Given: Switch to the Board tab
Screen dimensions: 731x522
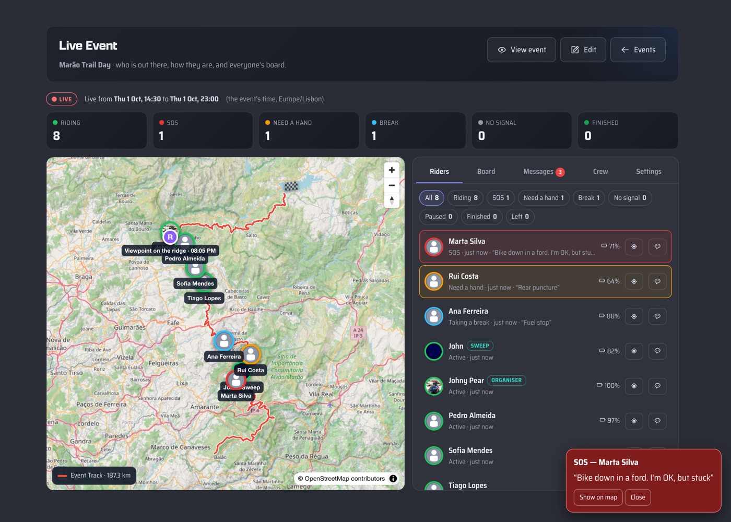Looking at the screenshot, I should (x=486, y=171).
